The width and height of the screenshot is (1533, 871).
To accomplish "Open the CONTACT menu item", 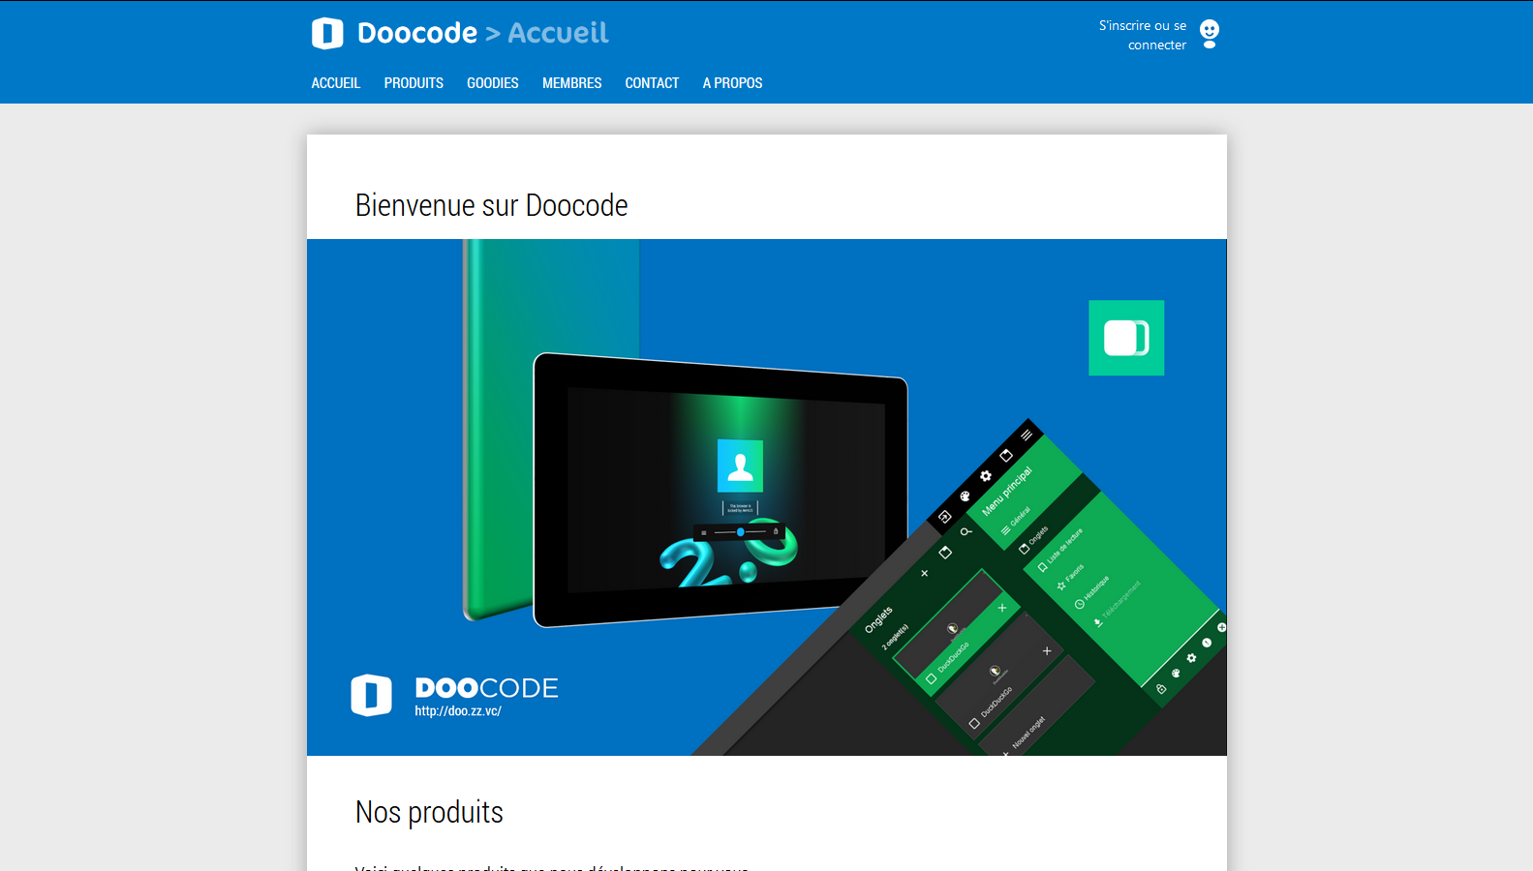I will (x=652, y=83).
